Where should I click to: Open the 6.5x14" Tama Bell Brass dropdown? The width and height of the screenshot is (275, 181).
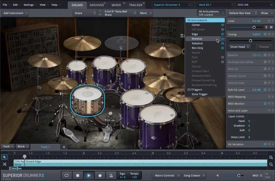(120, 13)
